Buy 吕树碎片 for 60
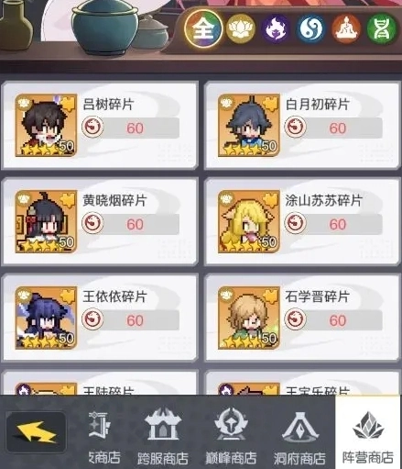The height and width of the screenshot is (469, 402). [x=130, y=128]
